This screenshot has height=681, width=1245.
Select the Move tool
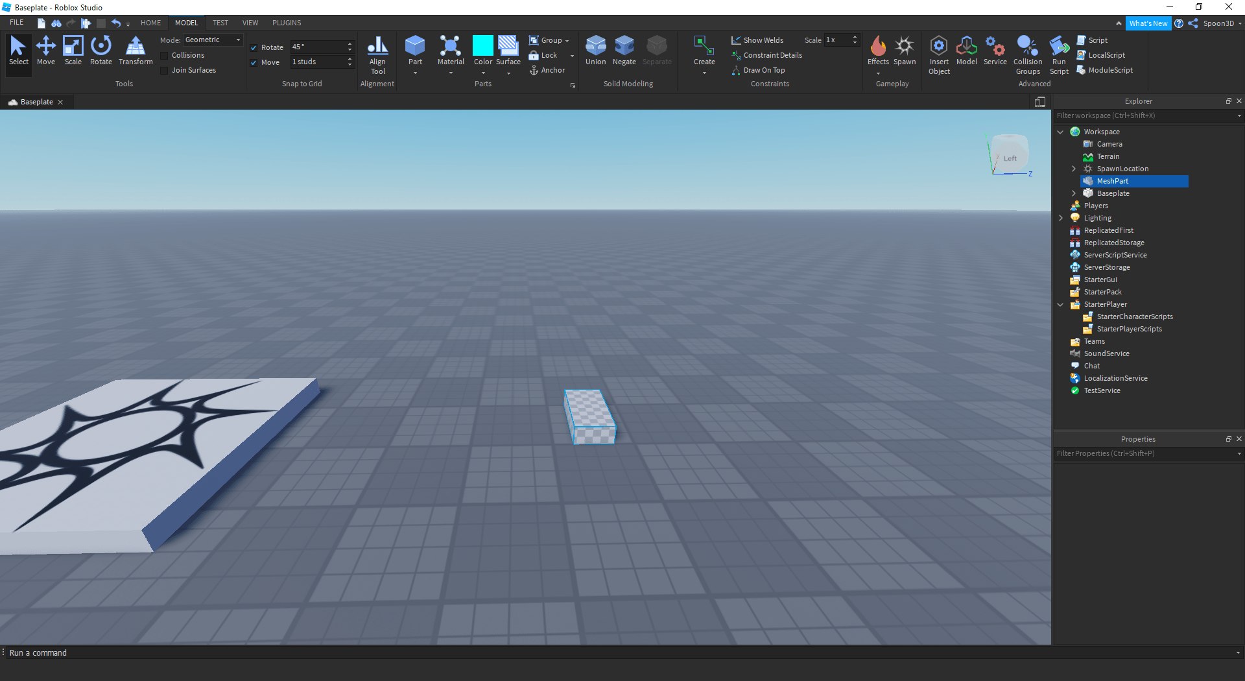[46, 51]
